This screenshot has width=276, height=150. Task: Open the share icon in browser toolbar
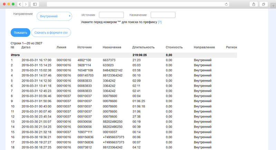tap(254, 4)
